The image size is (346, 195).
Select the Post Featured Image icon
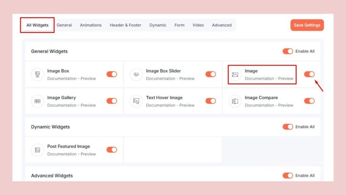(37, 150)
